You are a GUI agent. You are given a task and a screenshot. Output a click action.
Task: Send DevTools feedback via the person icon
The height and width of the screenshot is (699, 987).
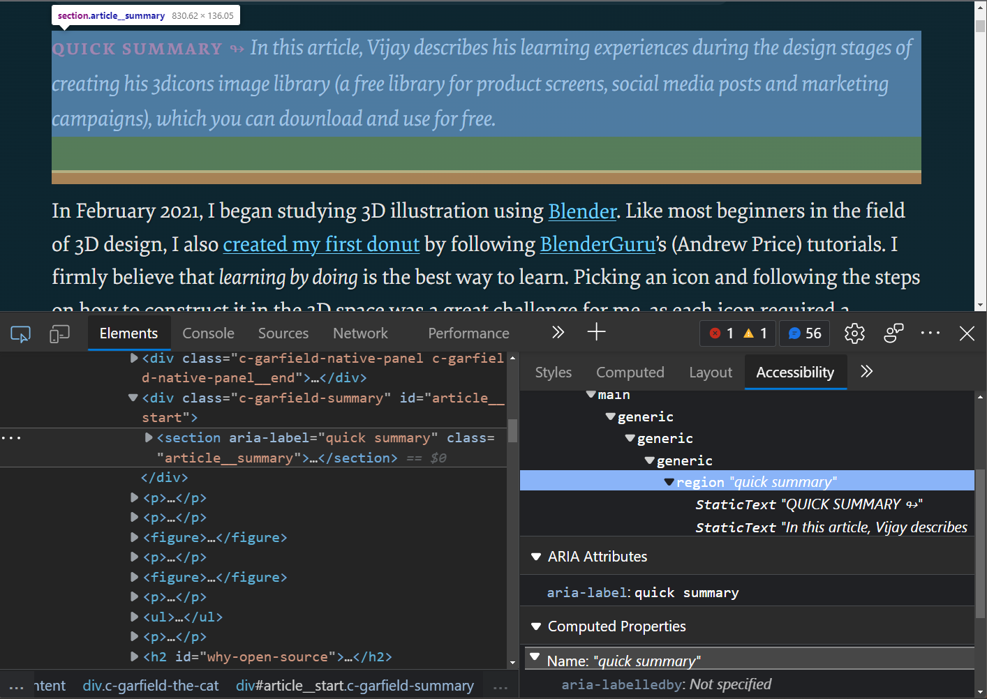click(893, 333)
